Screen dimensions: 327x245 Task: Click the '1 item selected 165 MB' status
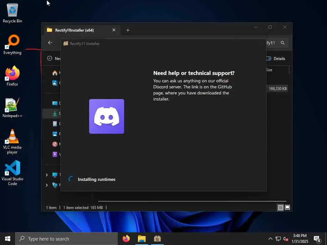coord(83,207)
